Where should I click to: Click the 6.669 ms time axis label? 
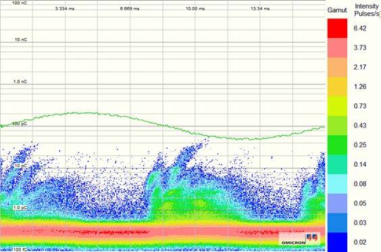pos(130,9)
